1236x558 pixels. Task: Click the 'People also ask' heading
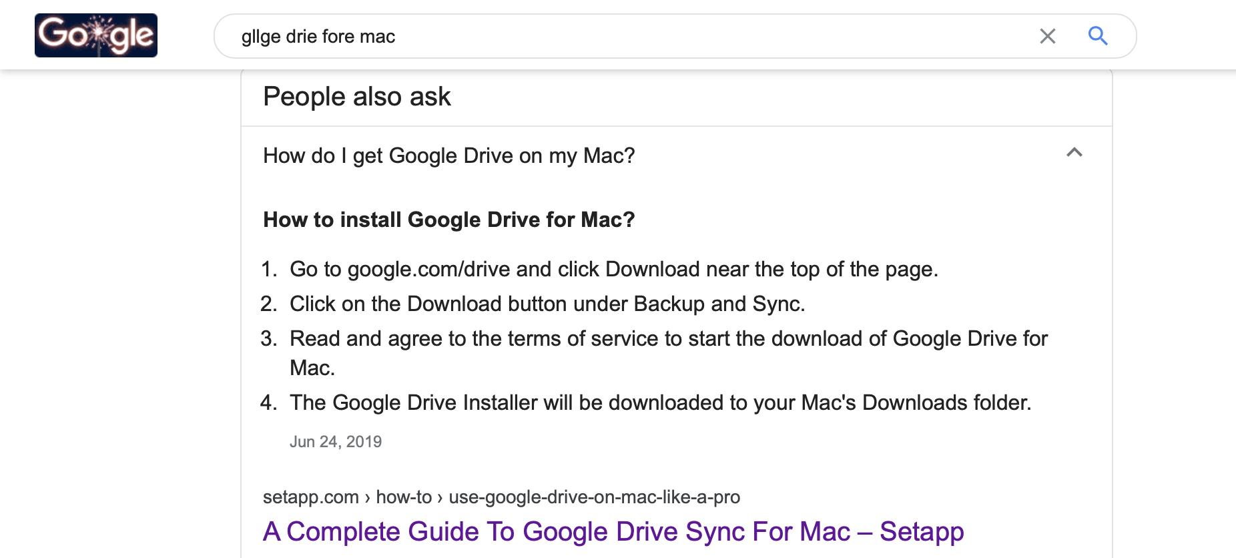pyautogui.click(x=357, y=97)
